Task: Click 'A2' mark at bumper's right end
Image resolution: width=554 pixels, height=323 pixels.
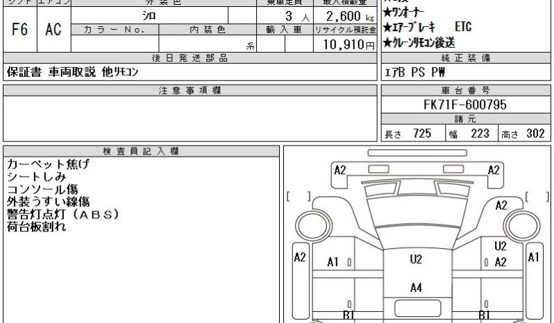Action: 494,171
